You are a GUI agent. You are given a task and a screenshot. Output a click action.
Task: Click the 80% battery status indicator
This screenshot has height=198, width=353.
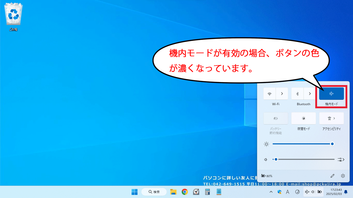267,176
